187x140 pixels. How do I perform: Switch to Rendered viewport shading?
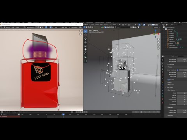click(x=157, y=24)
